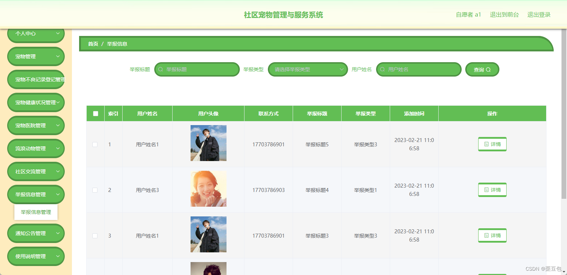This screenshot has width=567, height=275.
Task: Click the 举报类型 column header
Action: point(366,114)
